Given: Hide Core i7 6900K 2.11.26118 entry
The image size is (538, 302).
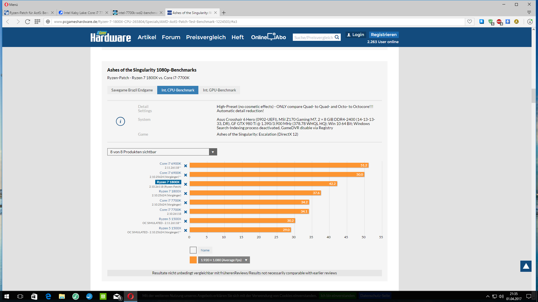Looking at the screenshot, I should click(185, 166).
